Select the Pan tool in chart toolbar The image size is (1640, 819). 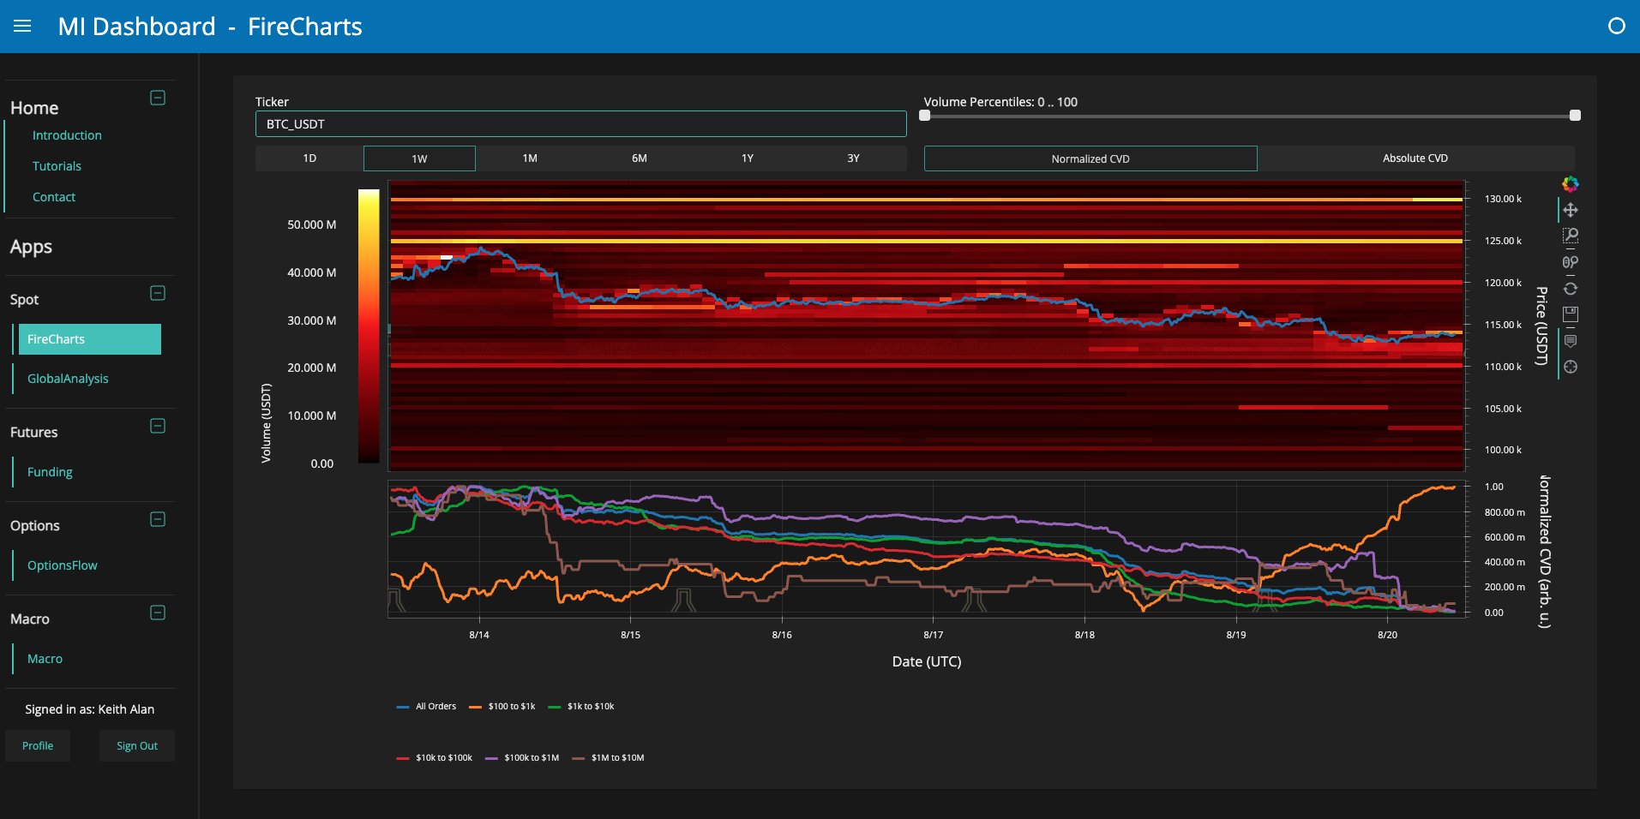[x=1570, y=210]
